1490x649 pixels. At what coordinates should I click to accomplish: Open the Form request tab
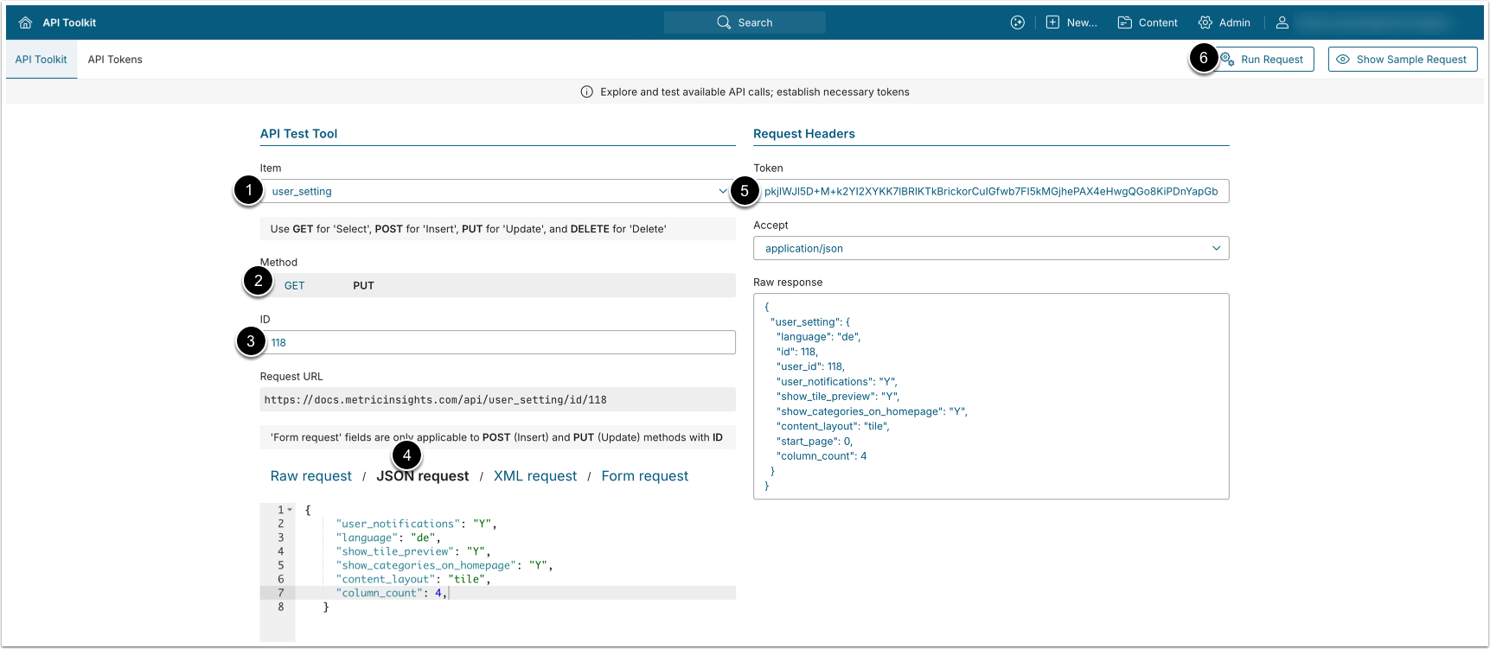tap(644, 476)
